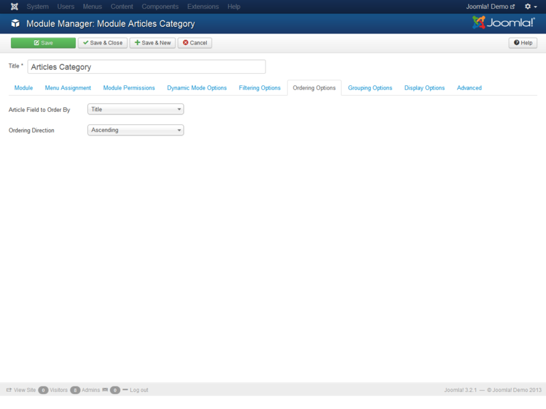
Task: Open the Components menu
Action: (x=160, y=7)
